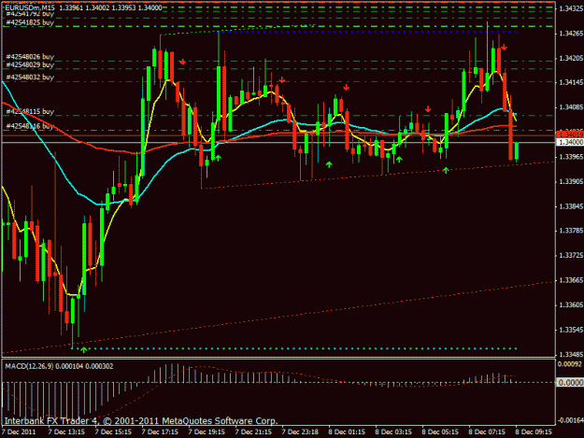
Task: Click the red 1.34019 price tag
Action: (570, 134)
